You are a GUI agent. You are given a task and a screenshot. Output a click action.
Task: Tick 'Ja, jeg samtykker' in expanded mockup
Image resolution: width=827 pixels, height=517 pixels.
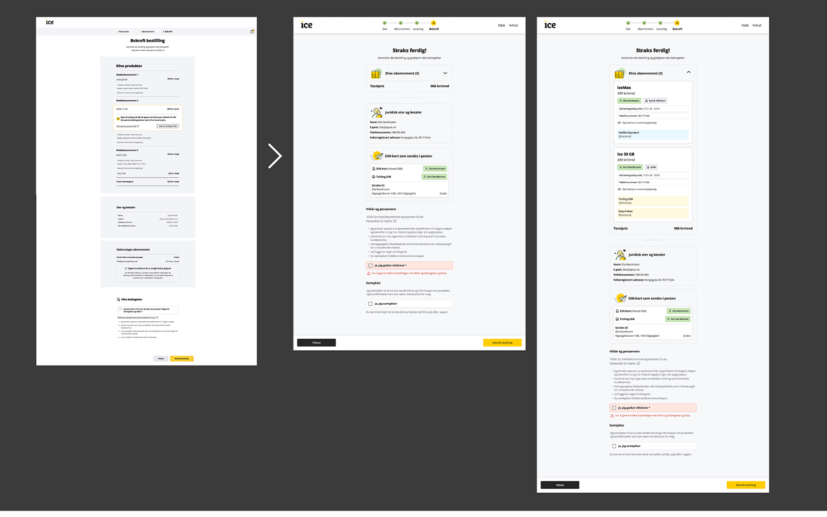coord(614,446)
